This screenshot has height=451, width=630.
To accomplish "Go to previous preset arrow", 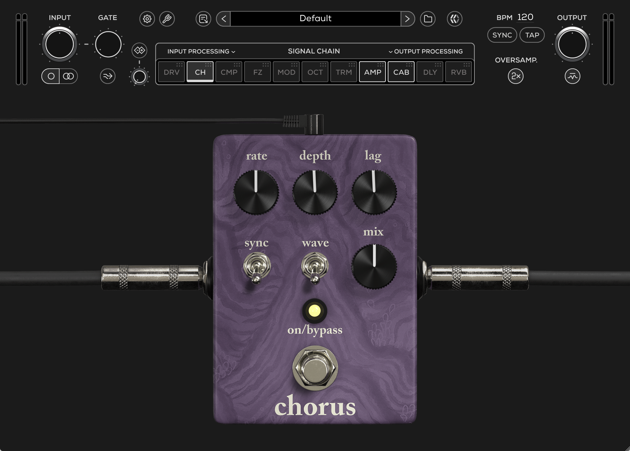I will tap(223, 19).
